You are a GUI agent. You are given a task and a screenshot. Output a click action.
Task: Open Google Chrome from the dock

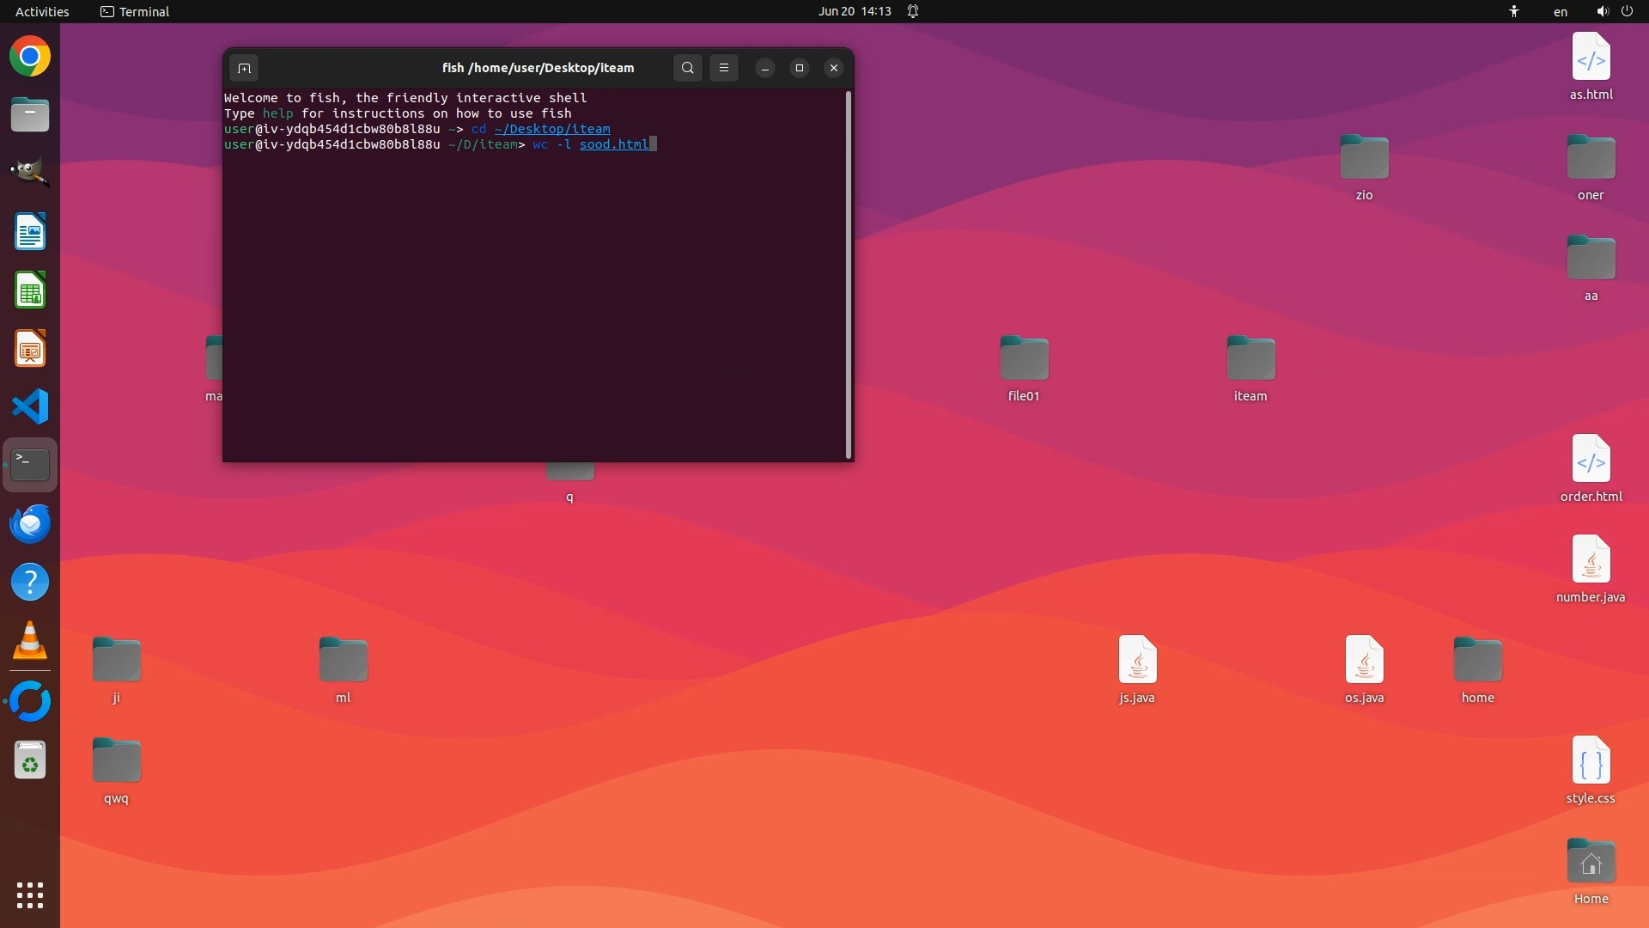[30, 57]
